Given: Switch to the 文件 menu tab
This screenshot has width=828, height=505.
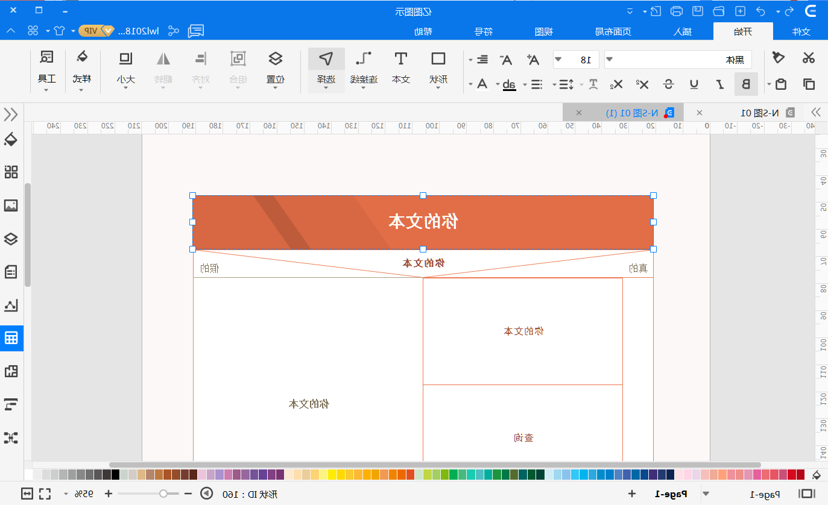Looking at the screenshot, I should [801, 31].
